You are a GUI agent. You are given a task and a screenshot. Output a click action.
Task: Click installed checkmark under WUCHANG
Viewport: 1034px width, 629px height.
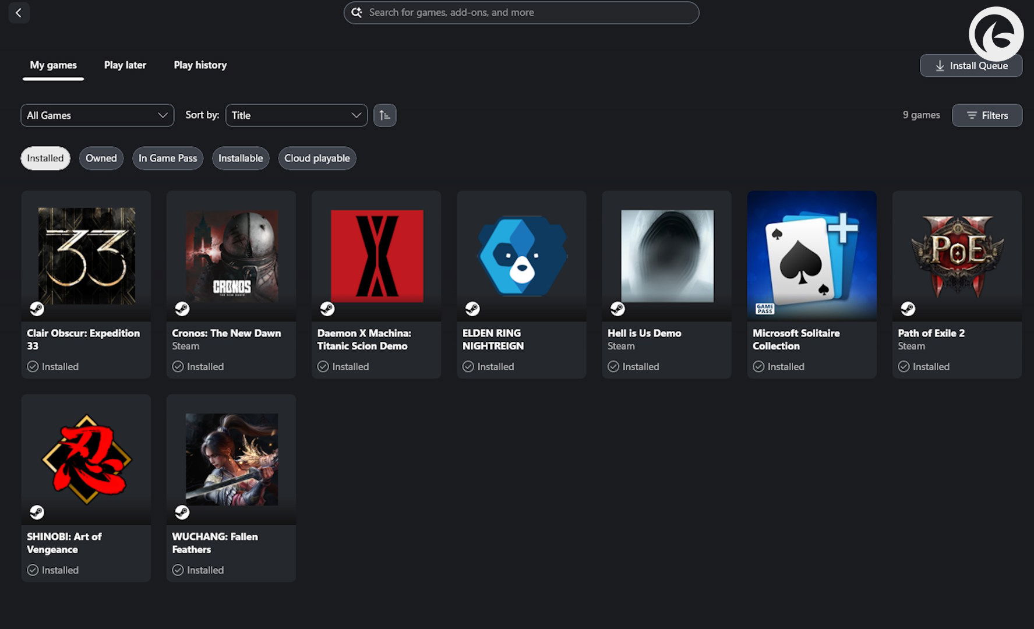[178, 570]
